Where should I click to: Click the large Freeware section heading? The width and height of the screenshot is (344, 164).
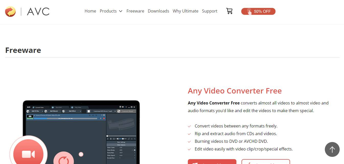(x=23, y=50)
